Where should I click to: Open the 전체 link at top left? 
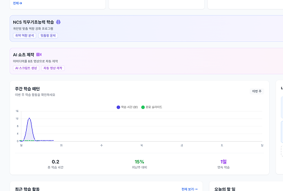tap(18, 3)
